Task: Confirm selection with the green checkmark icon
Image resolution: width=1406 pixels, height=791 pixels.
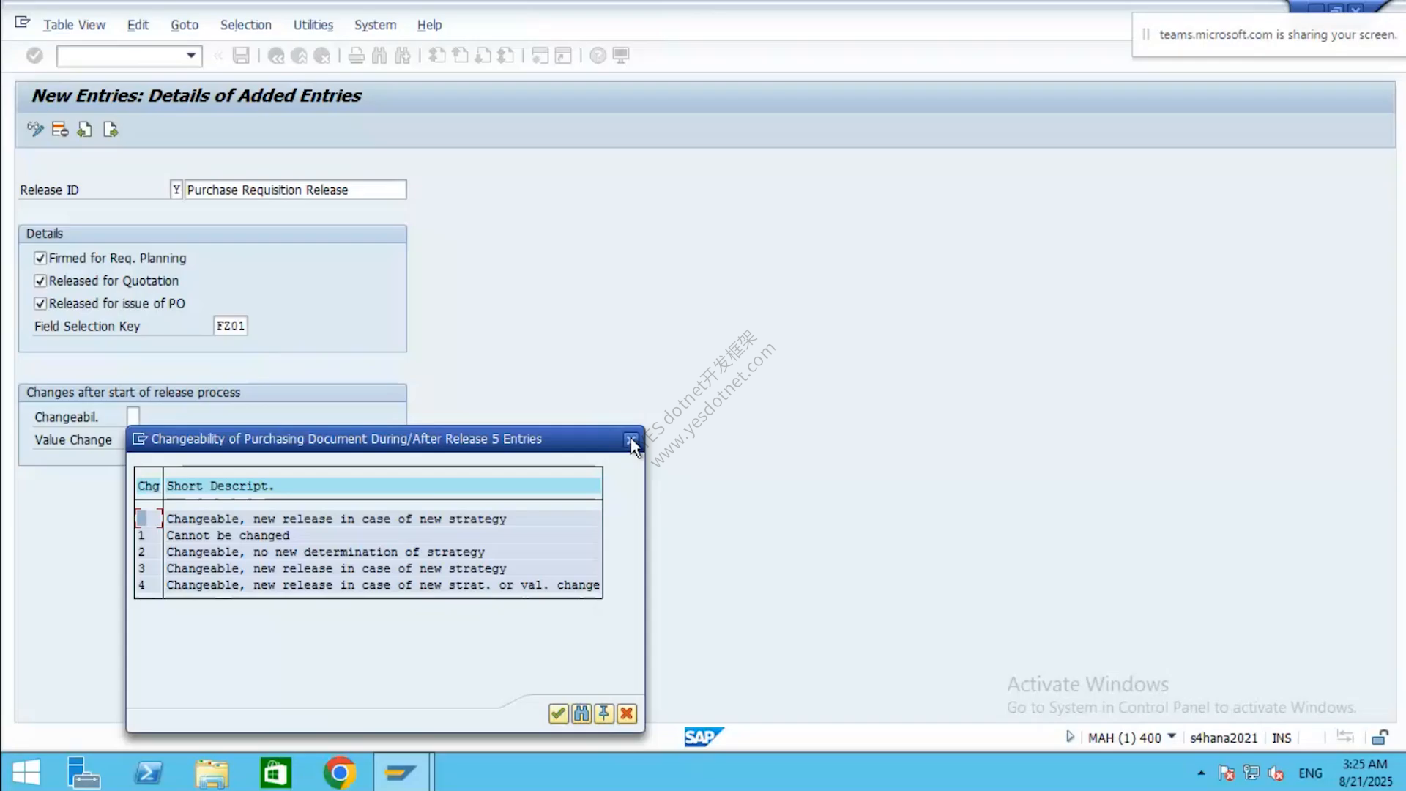Action: [558, 713]
